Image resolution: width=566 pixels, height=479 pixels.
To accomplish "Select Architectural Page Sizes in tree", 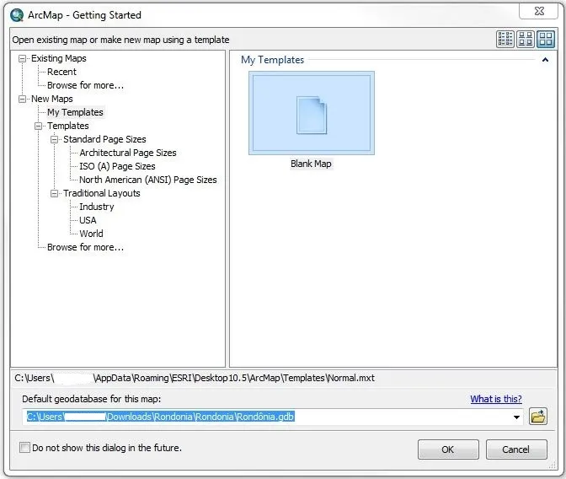I will pos(127,153).
